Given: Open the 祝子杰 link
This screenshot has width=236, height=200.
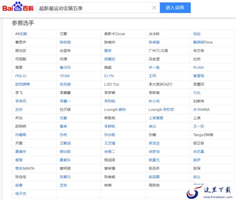Looking at the screenshot, I should point(20,194).
